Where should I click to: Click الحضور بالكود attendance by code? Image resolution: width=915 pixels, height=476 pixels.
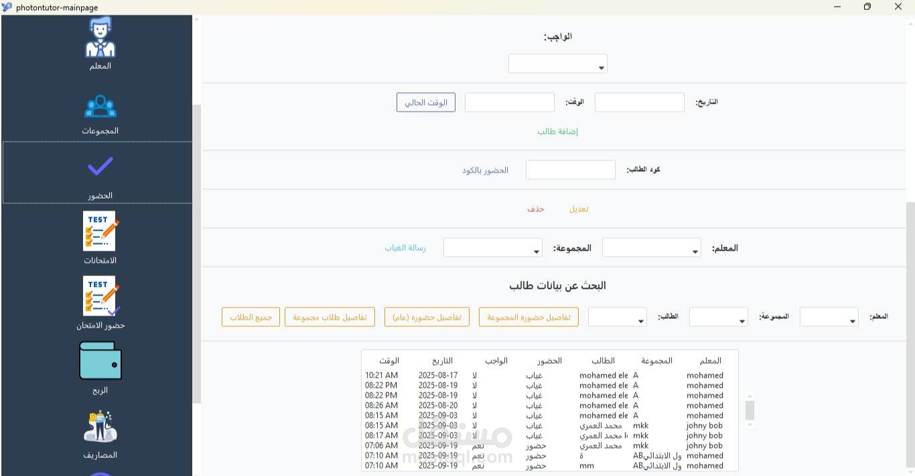click(x=485, y=170)
